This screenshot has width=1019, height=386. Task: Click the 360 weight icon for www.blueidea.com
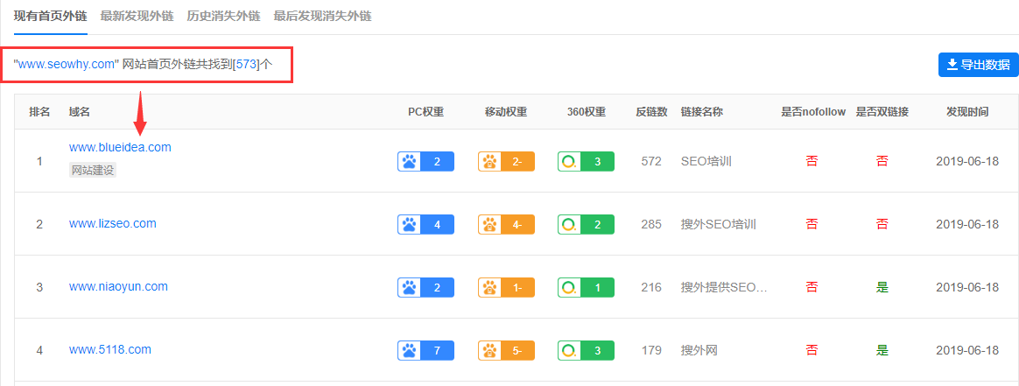coord(569,161)
